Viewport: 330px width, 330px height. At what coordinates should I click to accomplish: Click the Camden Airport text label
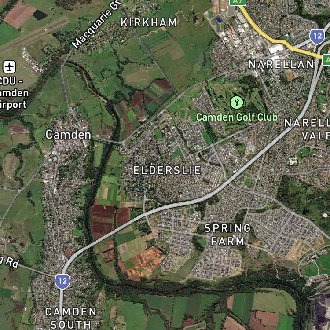pos(13,93)
